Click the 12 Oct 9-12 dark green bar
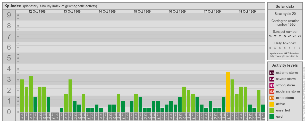The height and width of the screenshot is (123, 305). point(35,105)
